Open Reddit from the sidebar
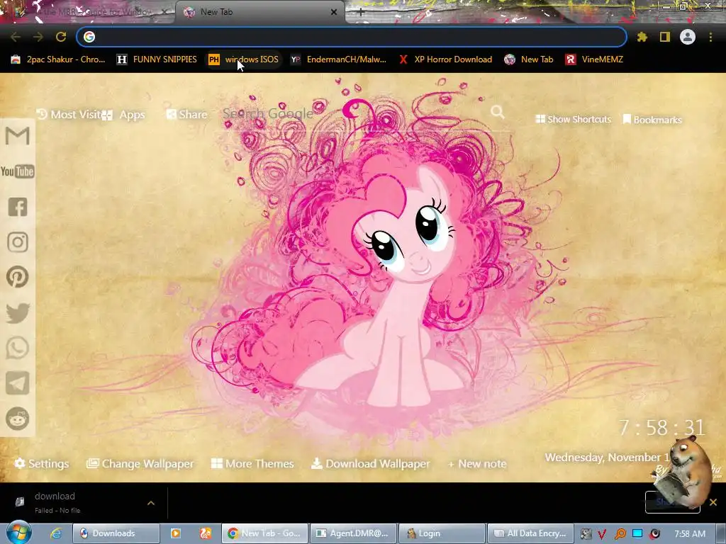726x544 pixels. [18, 419]
